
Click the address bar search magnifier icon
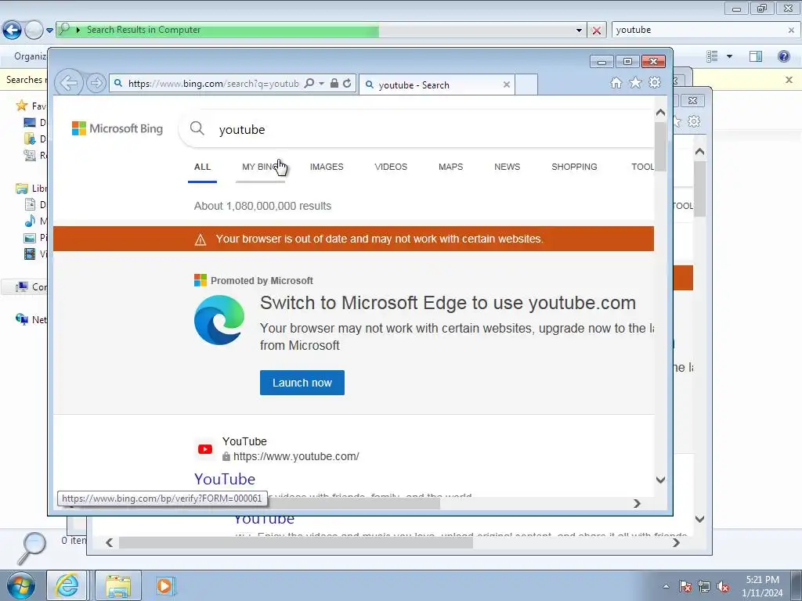click(x=309, y=83)
